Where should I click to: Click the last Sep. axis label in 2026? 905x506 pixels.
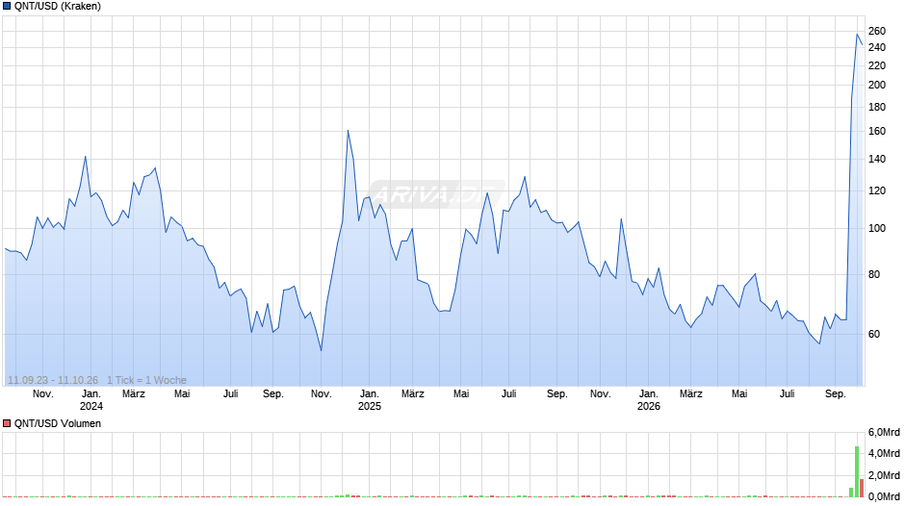click(835, 394)
